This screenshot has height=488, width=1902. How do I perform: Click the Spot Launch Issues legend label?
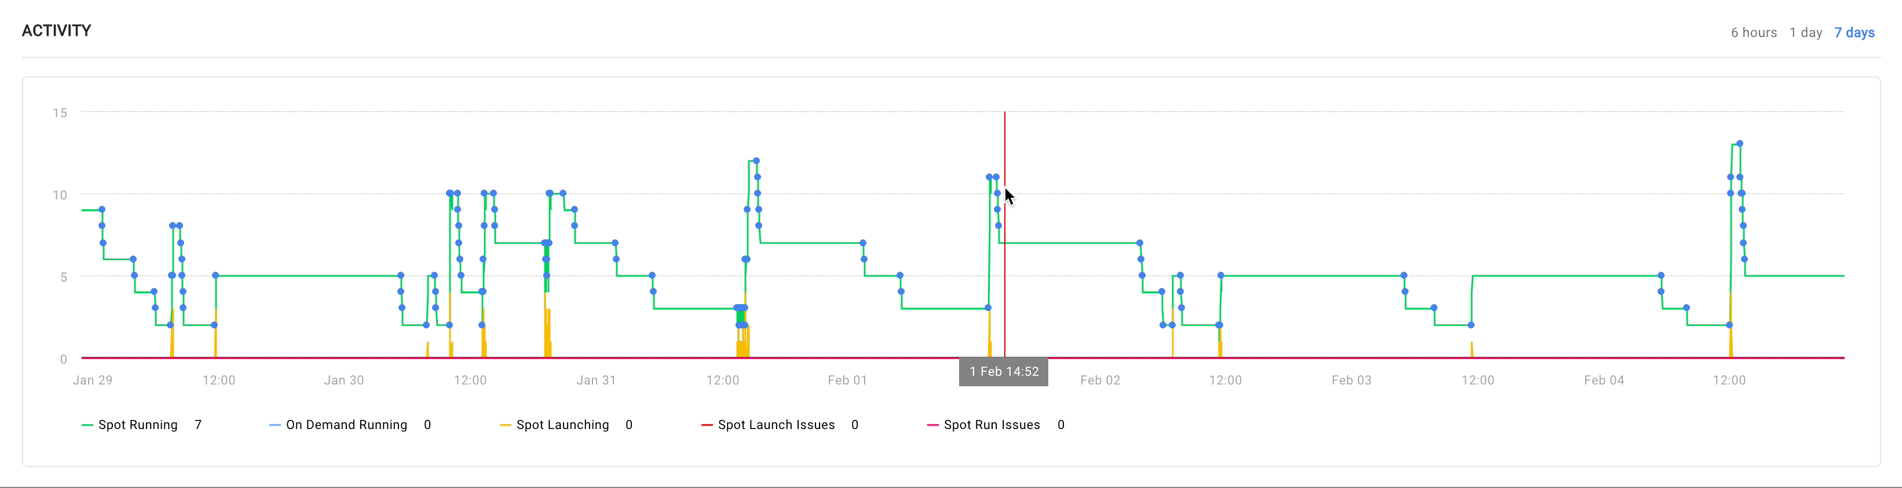pos(776,424)
